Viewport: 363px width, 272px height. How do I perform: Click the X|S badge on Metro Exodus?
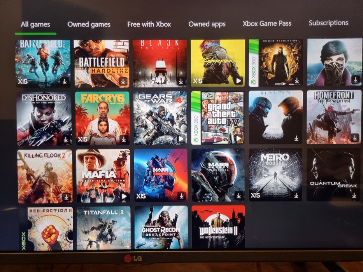(x=255, y=195)
